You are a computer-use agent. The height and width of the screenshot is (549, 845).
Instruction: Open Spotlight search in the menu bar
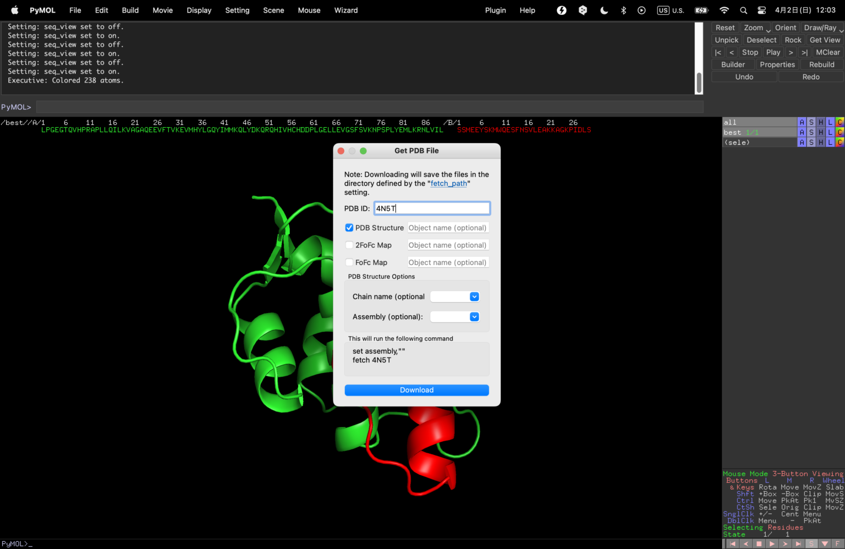[743, 10]
